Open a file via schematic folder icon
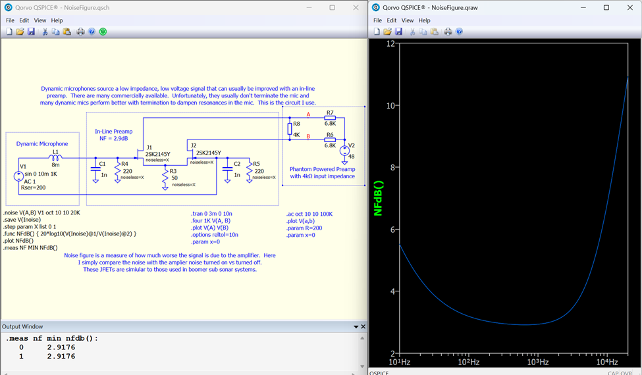642x375 pixels. click(20, 32)
